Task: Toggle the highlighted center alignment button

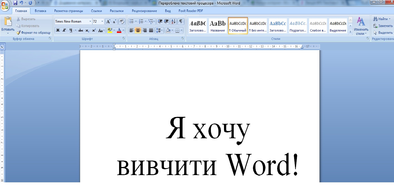Action: click(x=138, y=30)
